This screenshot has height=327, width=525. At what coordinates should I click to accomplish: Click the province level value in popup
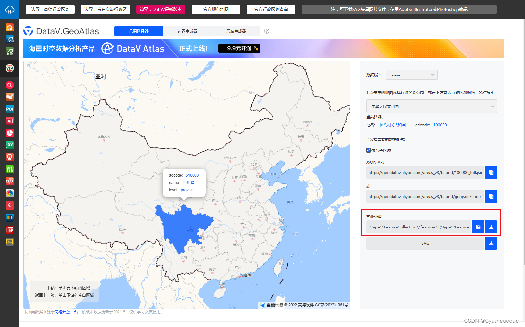188,190
